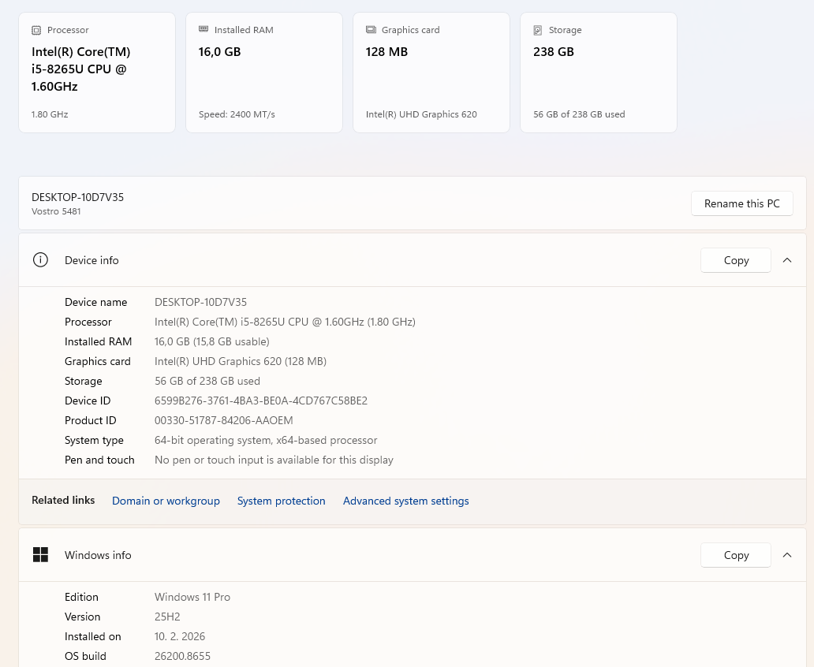Click the Installed RAM memory icon
This screenshot has height=667, width=814.
(x=203, y=29)
